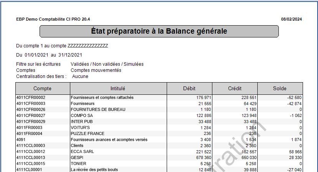Click balance value -42 874
This screenshot has height=172, width=318.
294,104
